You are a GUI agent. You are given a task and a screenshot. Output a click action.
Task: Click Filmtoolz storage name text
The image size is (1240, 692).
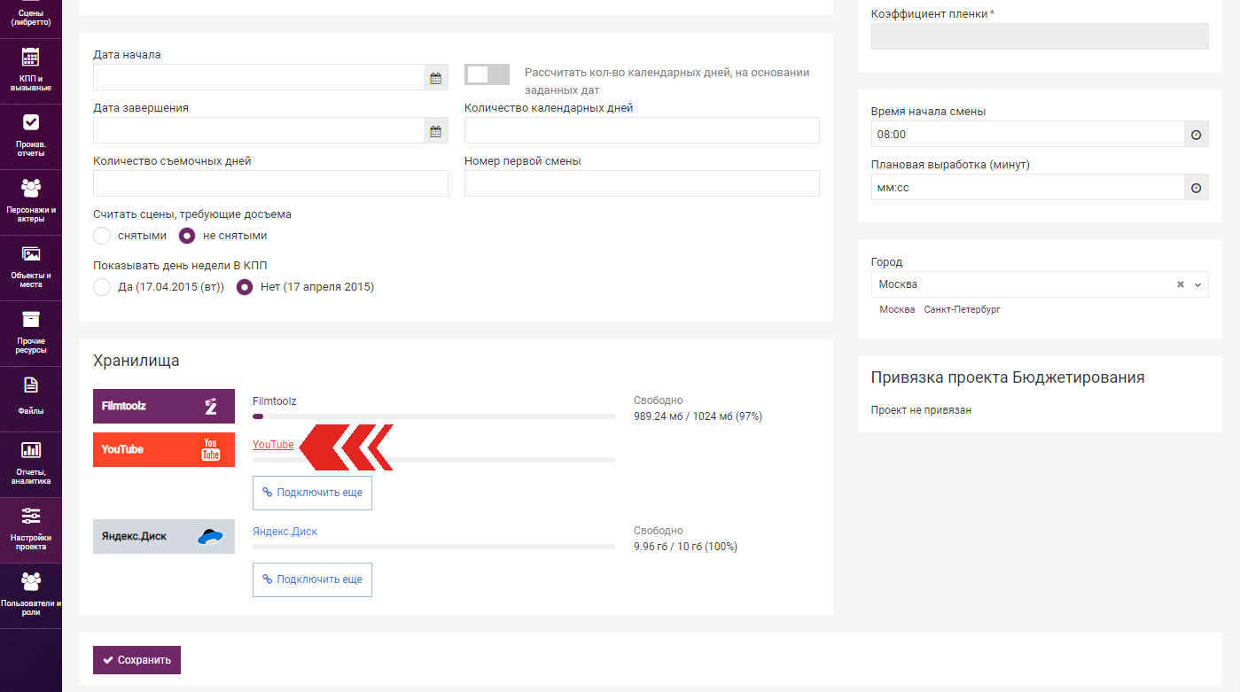tap(274, 401)
